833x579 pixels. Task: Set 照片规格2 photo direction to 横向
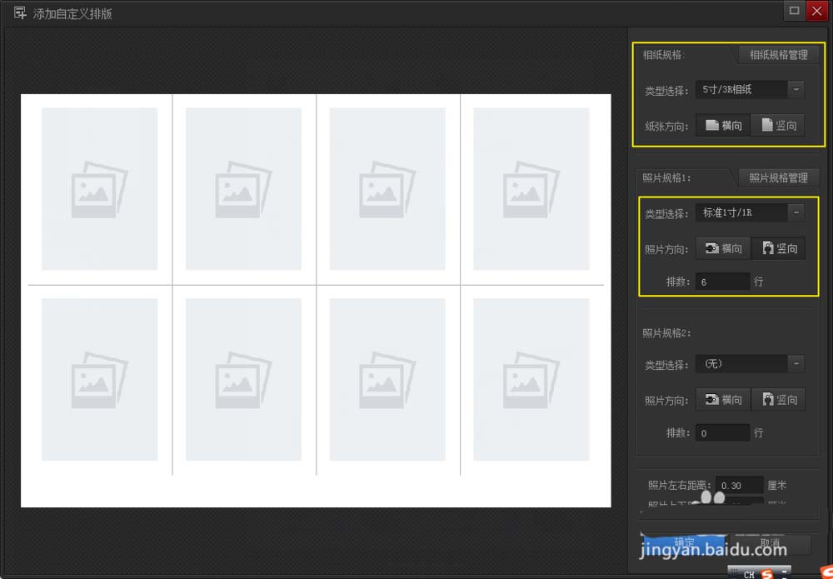(723, 399)
